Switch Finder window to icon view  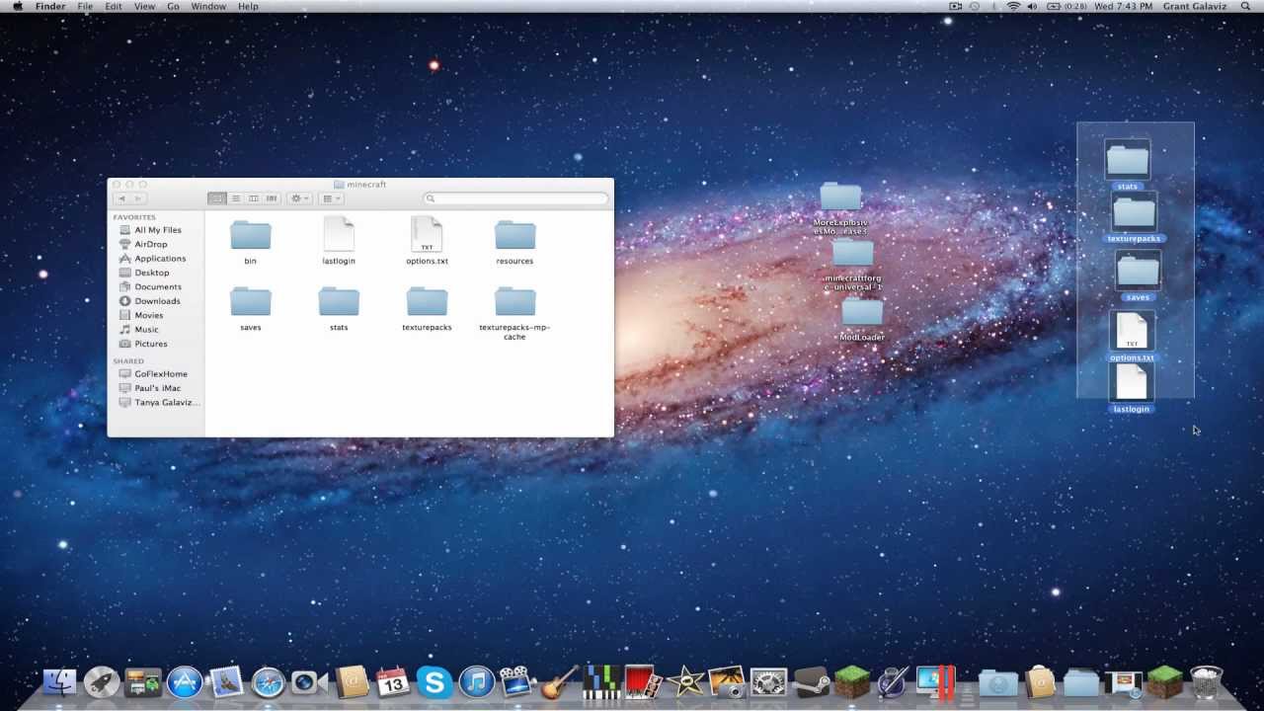216,198
